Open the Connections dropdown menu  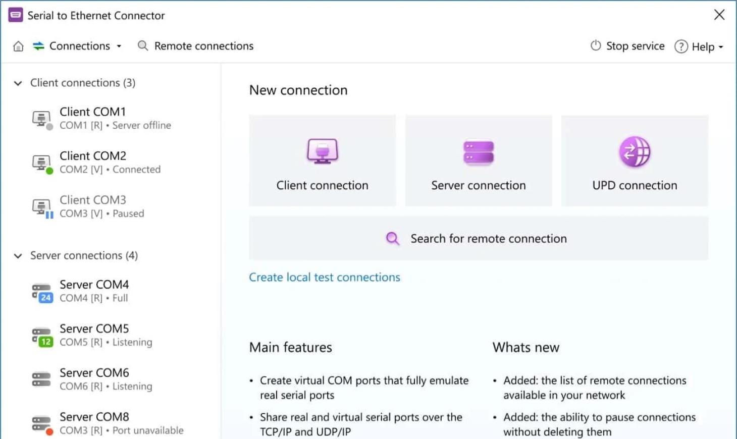pyautogui.click(x=79, y=46)
